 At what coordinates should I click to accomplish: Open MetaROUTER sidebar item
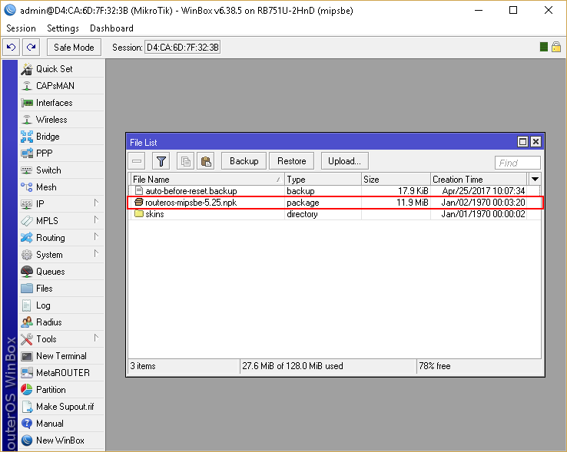coord(61,373)
